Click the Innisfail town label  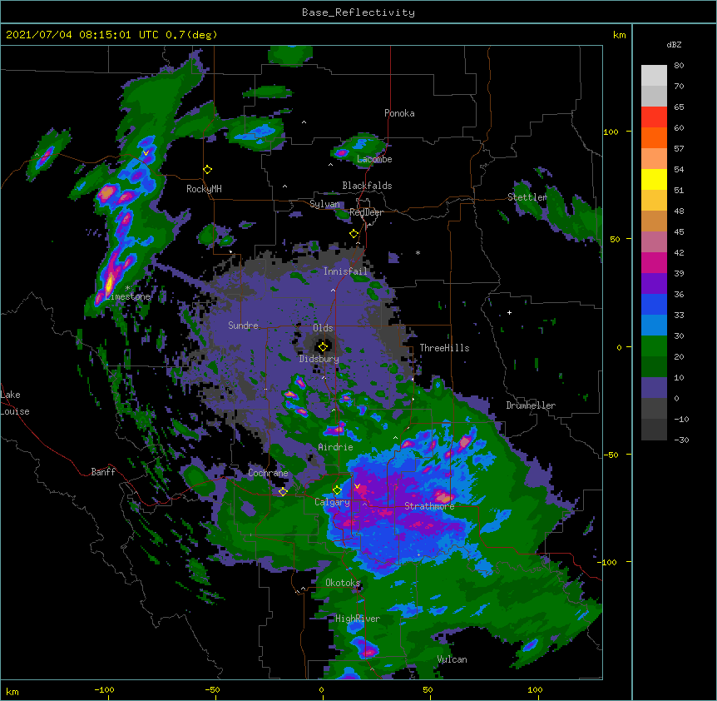click(x=345, y=271)
